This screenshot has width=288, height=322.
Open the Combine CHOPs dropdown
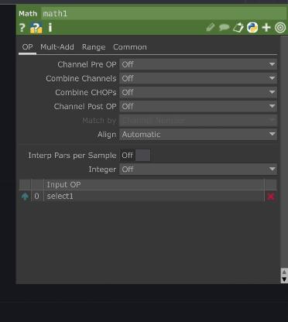click(198, 92)
